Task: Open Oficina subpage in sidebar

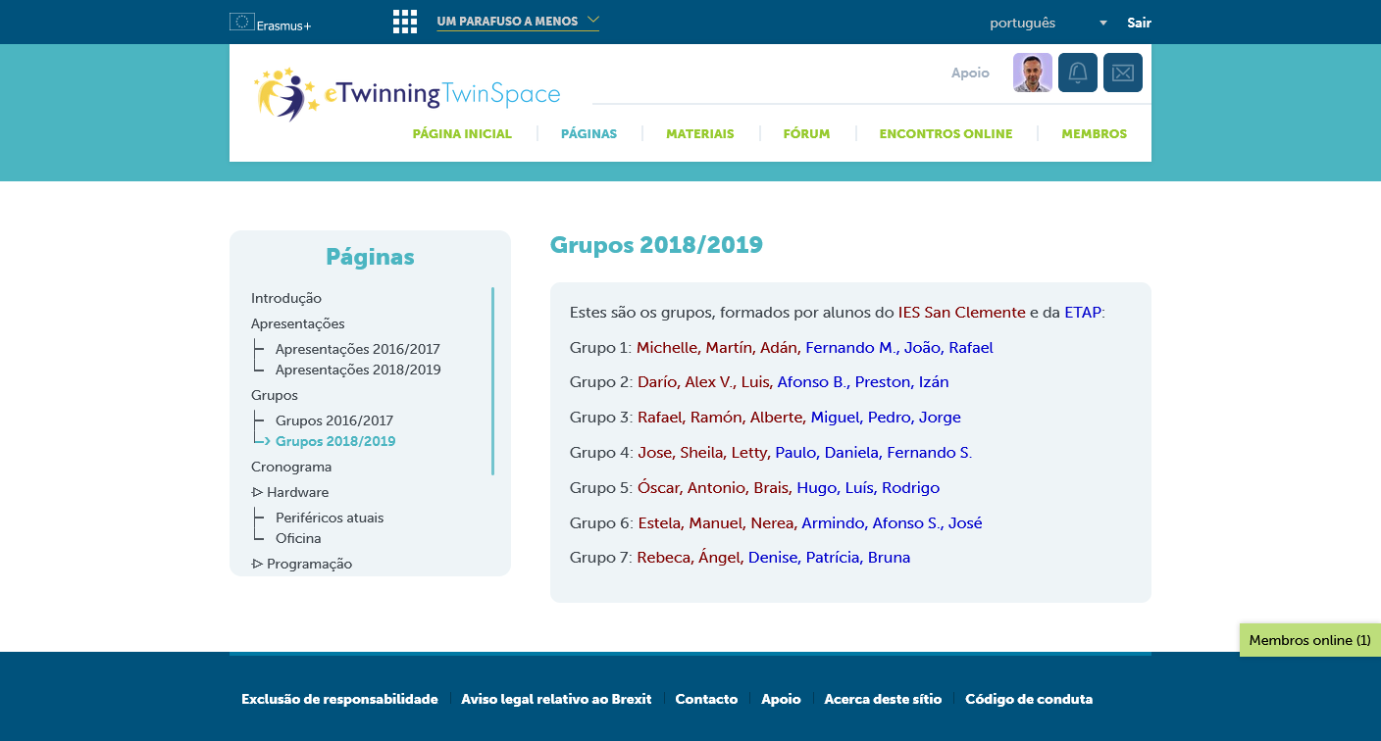Action: pyautogui.click(x=298, y=538)
